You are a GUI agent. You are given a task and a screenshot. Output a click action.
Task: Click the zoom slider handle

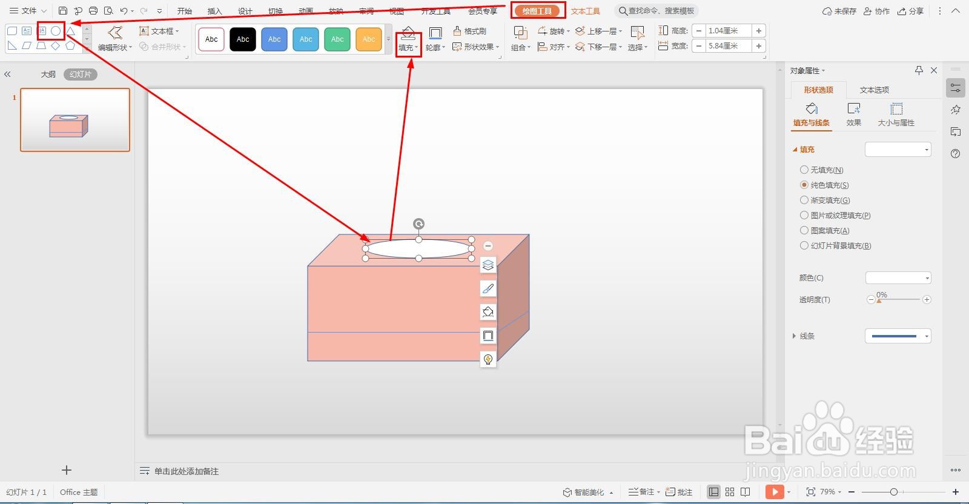pos(893,492)
